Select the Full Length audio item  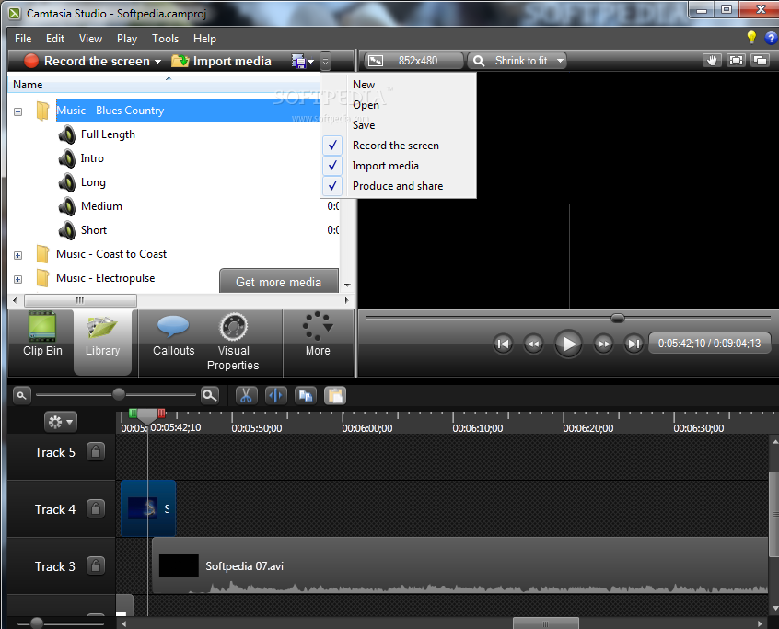tap(108, 134)
